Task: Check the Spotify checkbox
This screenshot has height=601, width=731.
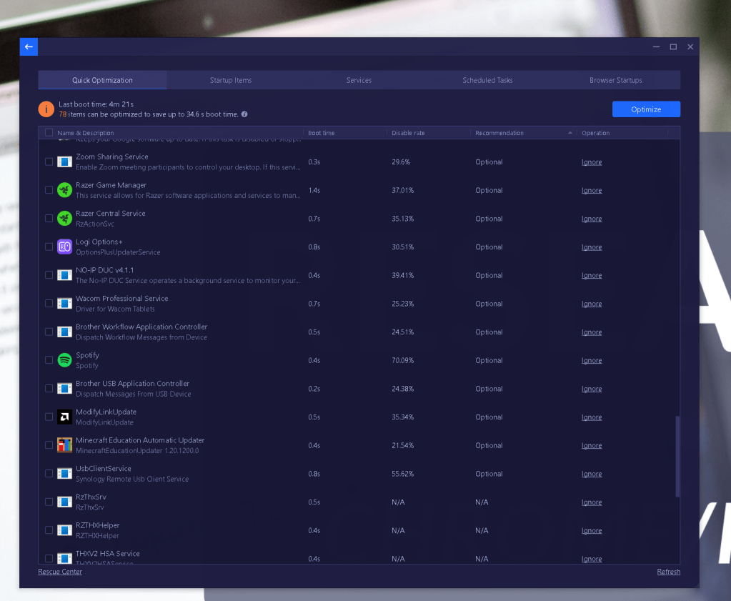Action: (49, 360)
